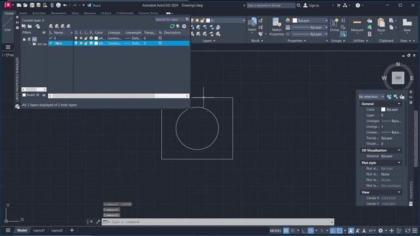The width and height of the screenshot is (420, 236).
Task: Open the AutoCAD application menu logo
Action: (x=7, y=5)
